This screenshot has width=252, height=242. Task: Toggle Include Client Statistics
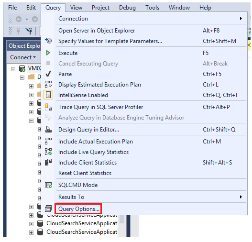[x=144, y=163]
